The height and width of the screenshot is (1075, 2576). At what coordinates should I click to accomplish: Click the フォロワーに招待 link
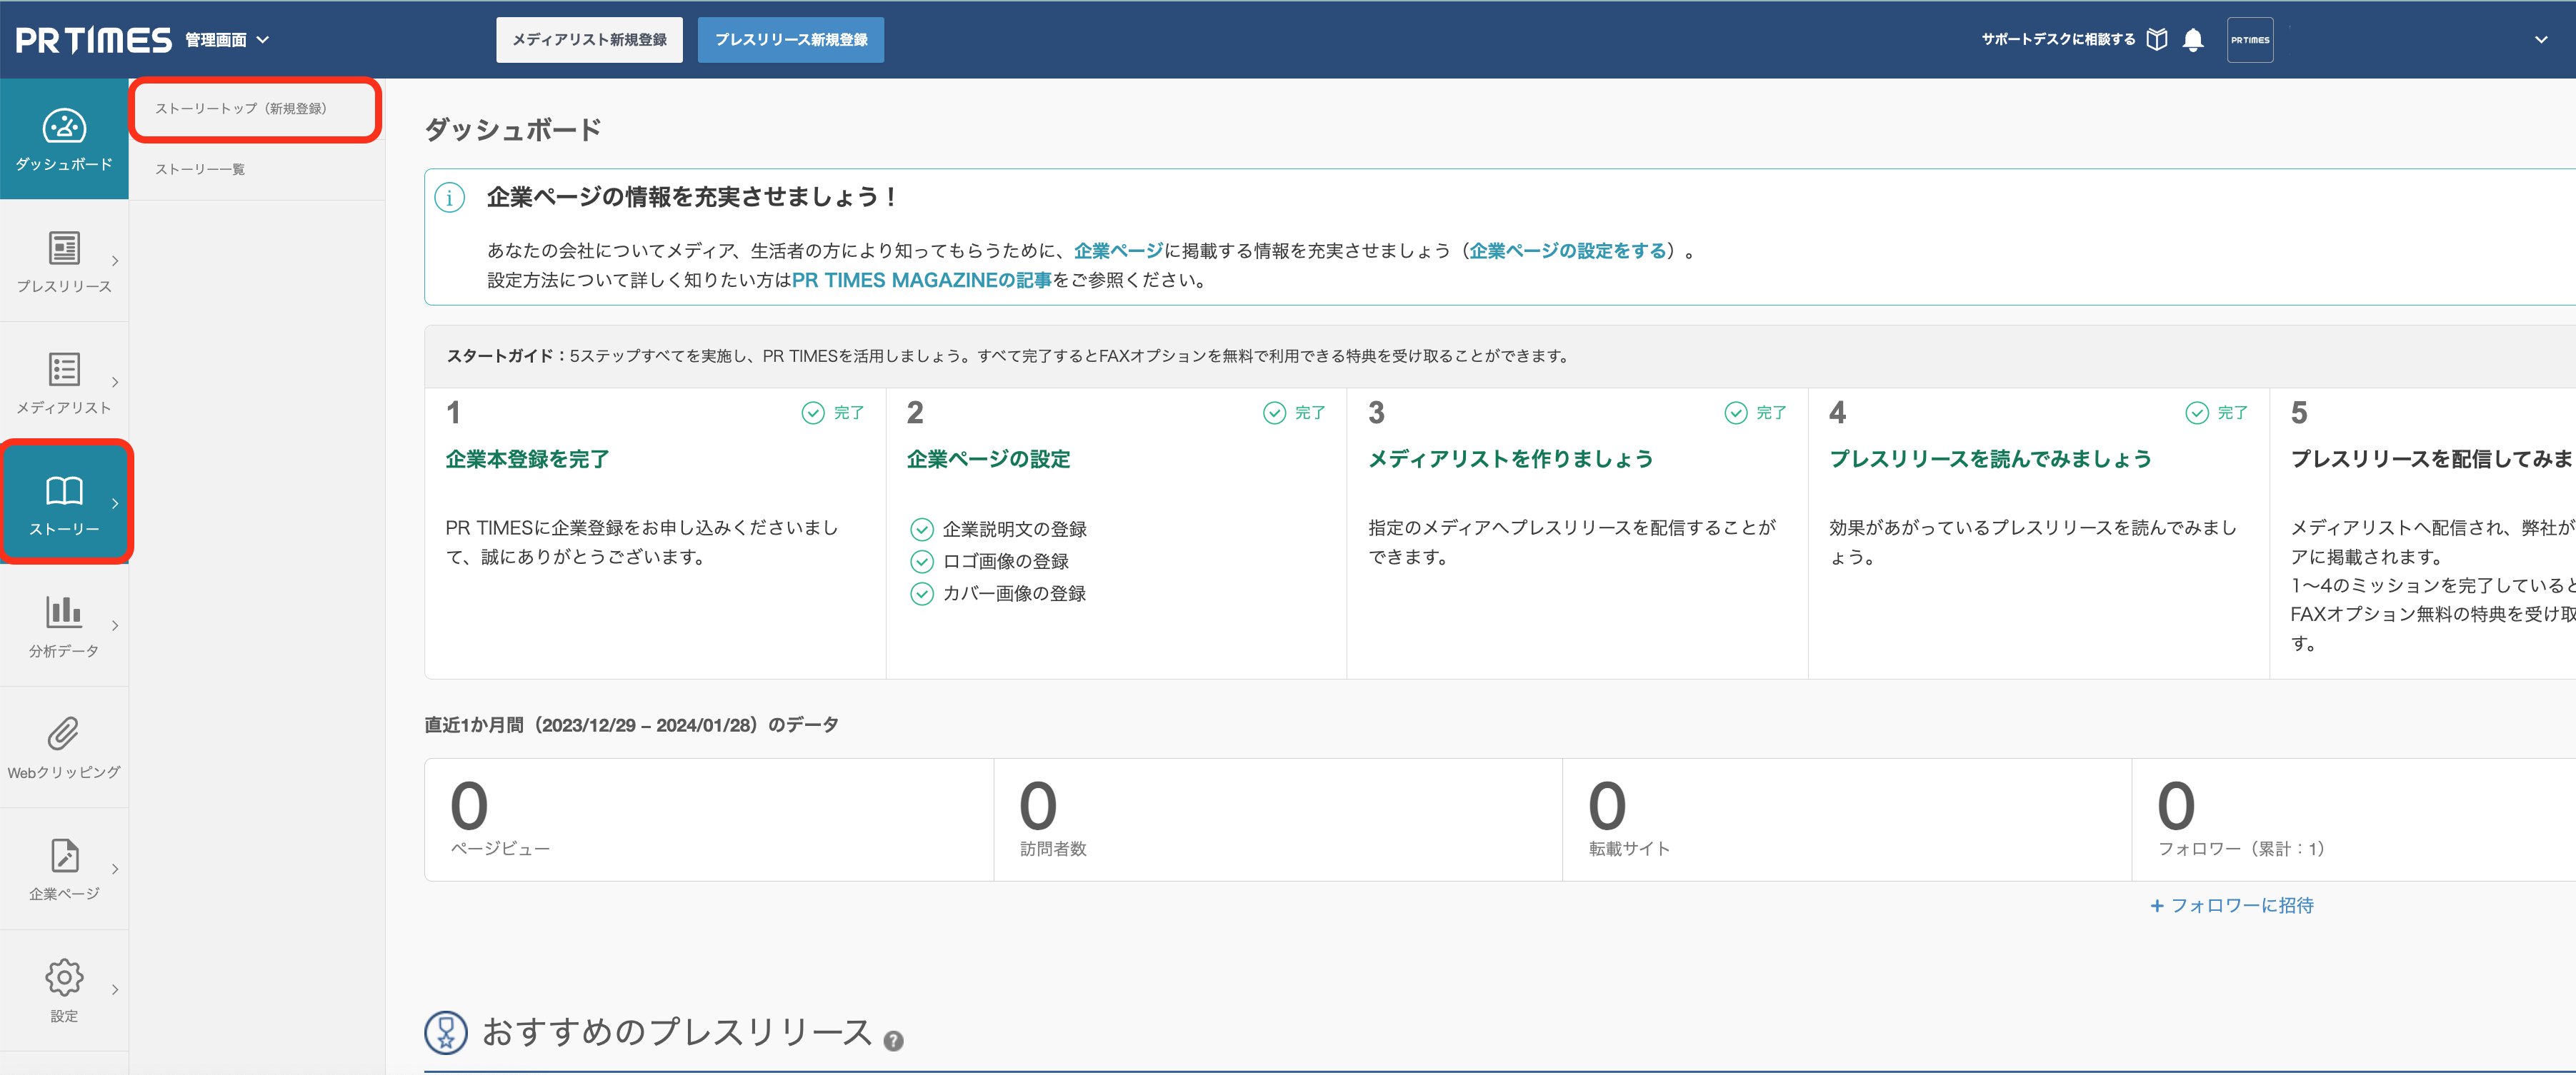coord(2231,905)
